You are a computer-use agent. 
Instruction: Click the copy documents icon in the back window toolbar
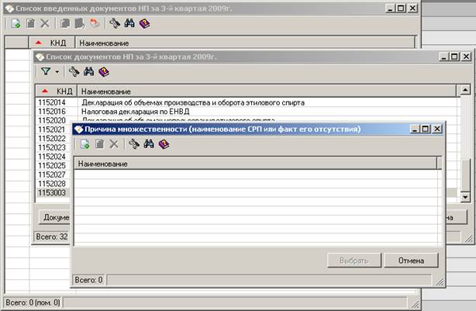(65, 23)
